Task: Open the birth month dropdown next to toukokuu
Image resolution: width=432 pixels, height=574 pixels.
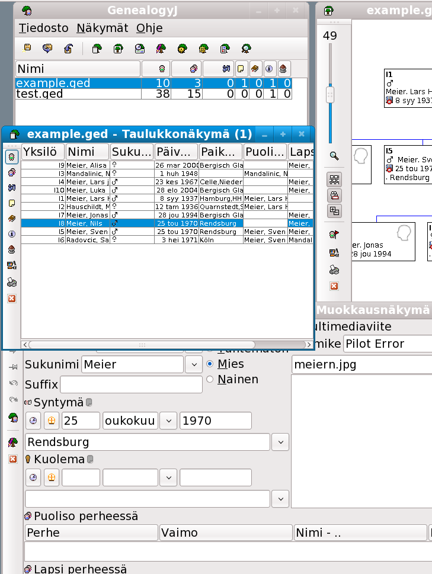Action: 169,421
